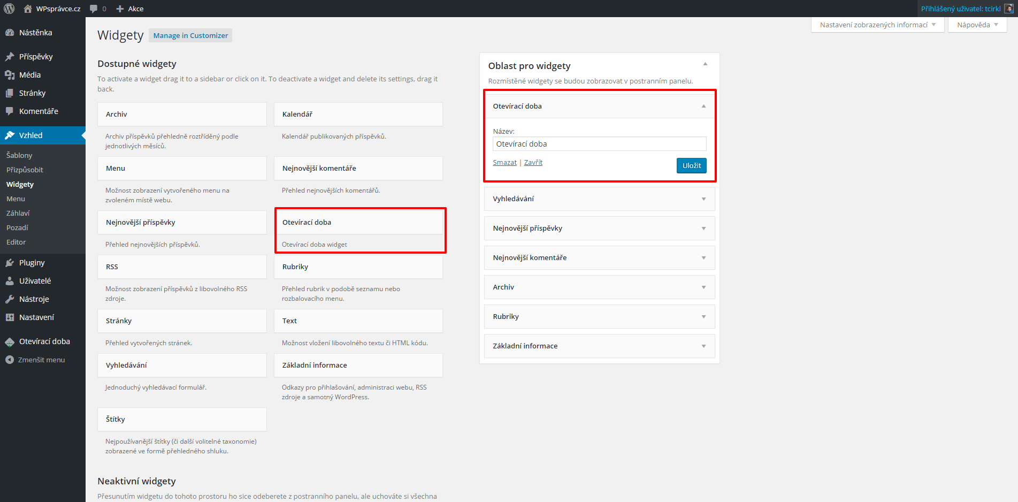Click the Příspěvky pin icon
The height and width of the screenshot is (502, 1018).
coord(10,57)
